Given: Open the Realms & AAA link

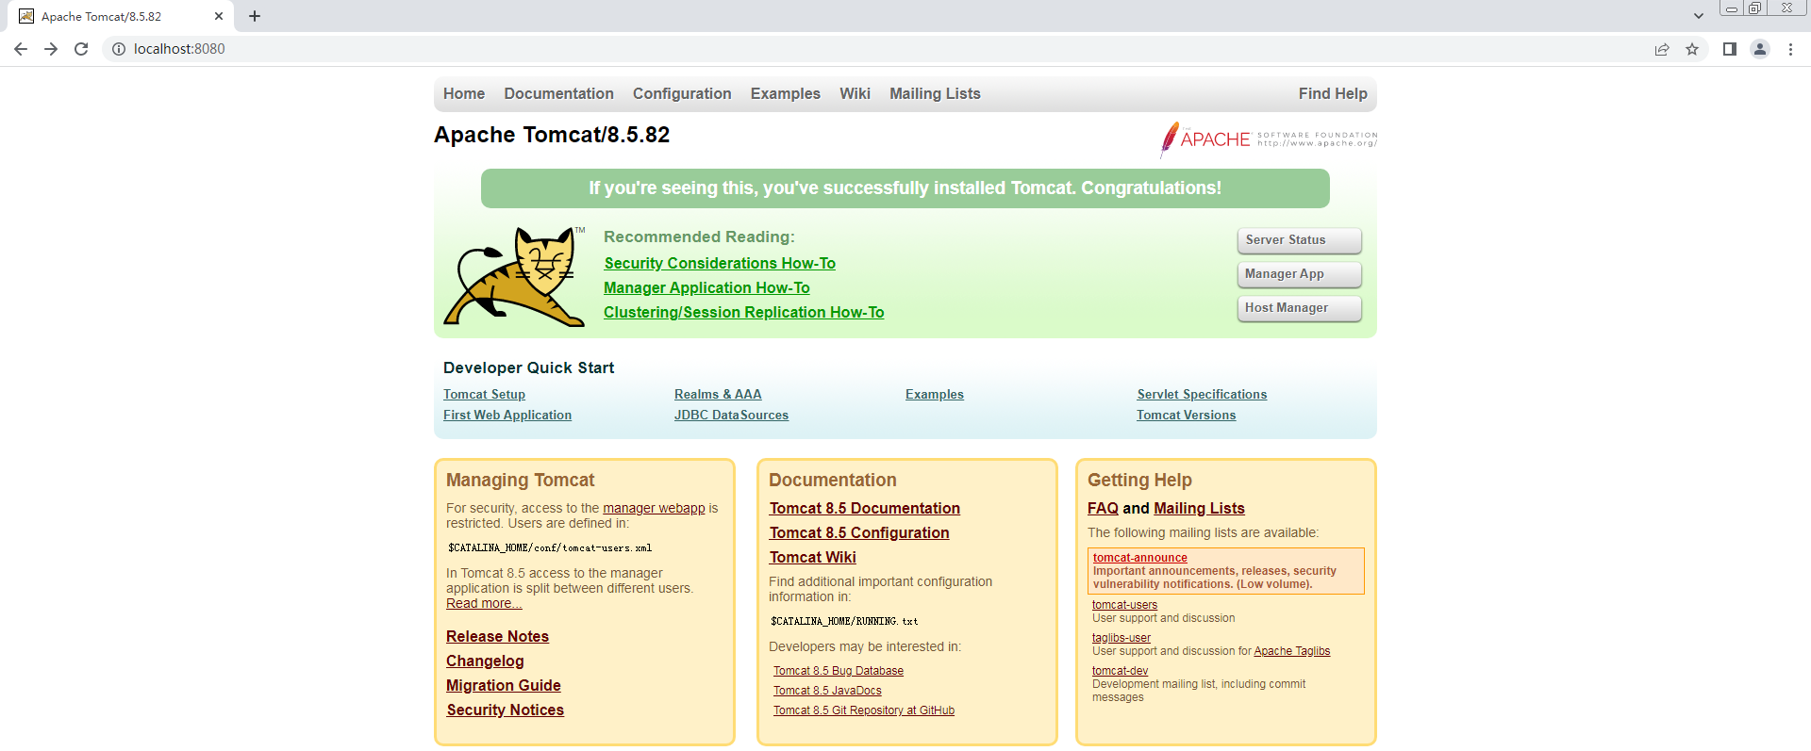Looking at the screenshot, I should [x=718, y=395].
